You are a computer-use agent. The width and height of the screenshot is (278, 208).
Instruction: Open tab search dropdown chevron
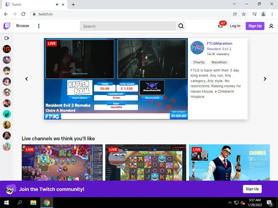tap(234, 4)
